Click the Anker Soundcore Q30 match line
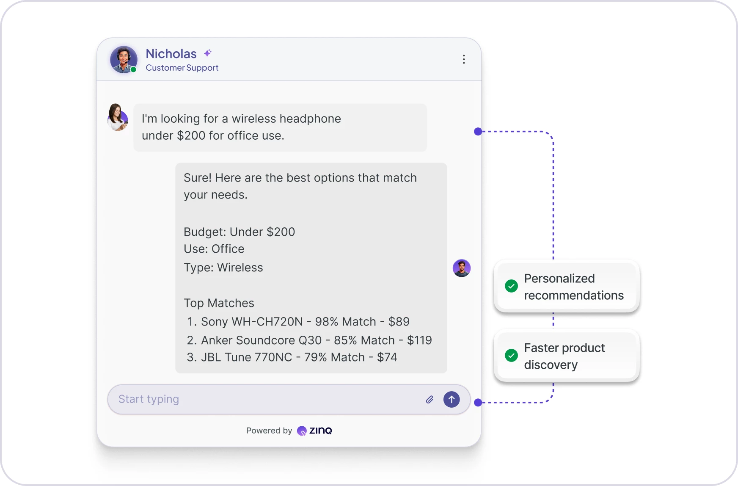The image size is (738, 486). pos(309,340)
